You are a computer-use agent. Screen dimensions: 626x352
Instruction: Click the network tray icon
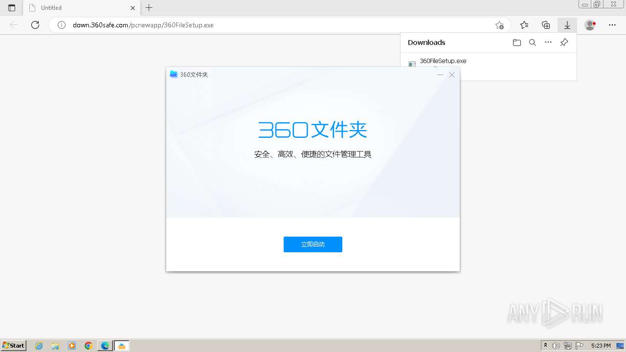(568, 346)
